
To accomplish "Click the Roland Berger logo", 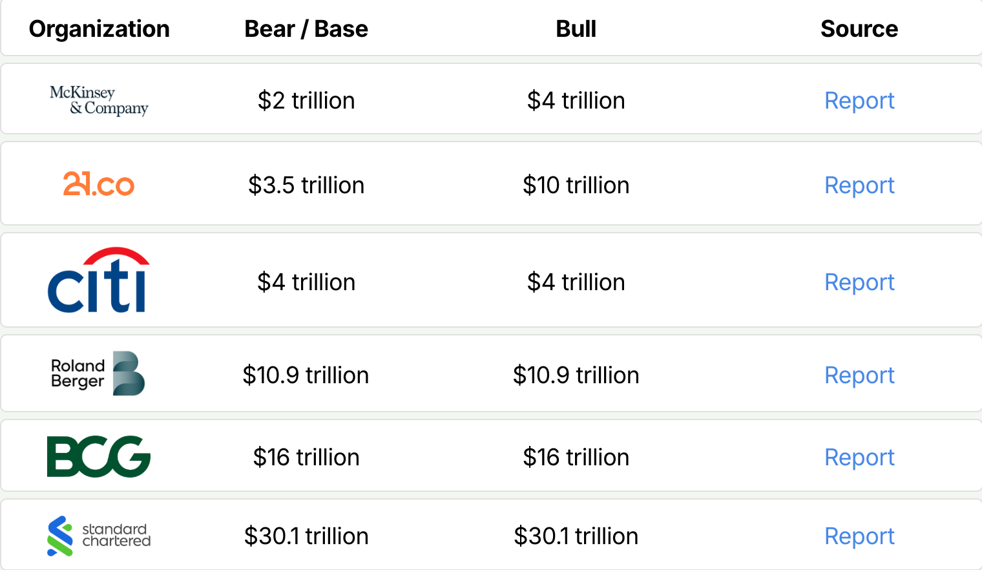I will click(98, 374).
